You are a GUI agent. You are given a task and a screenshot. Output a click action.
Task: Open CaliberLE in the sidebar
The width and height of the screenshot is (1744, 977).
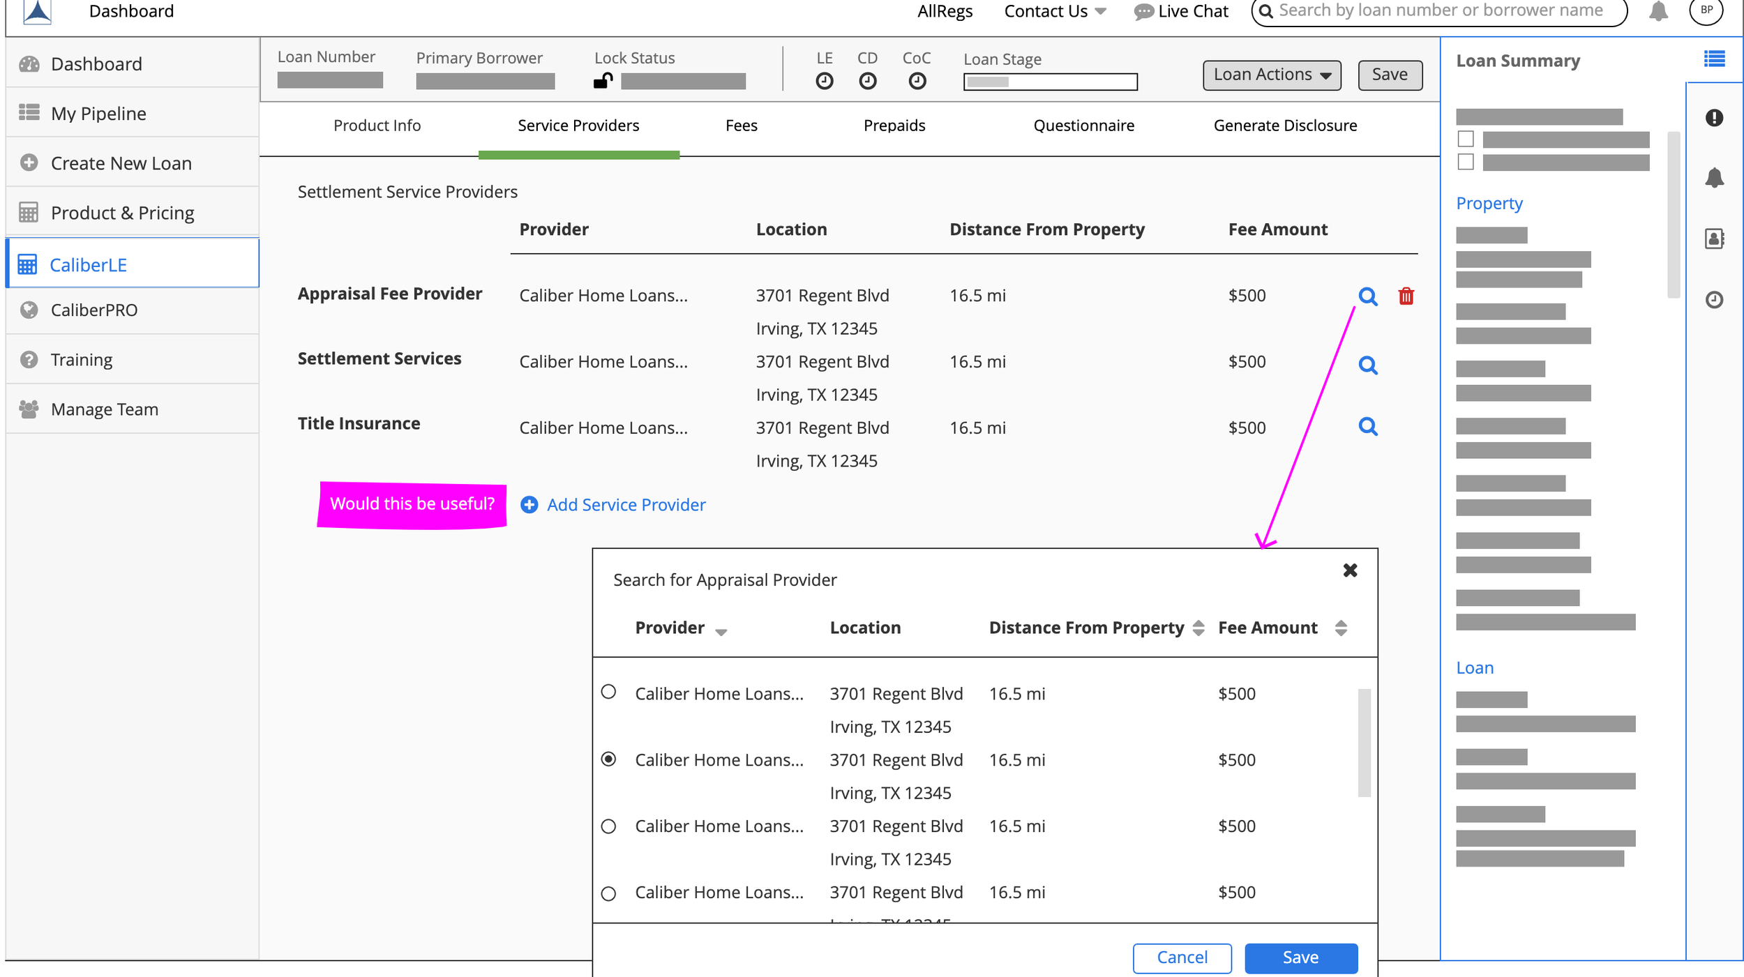(133, 264)
